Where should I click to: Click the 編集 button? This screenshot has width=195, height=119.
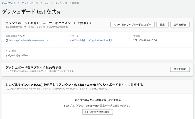pyautogui.click(x=162, y=25)
